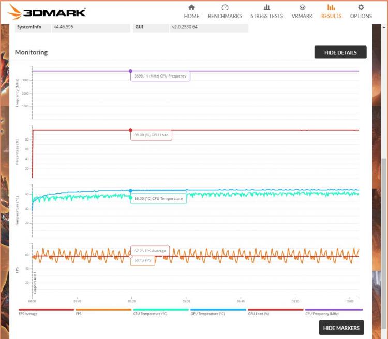
Task: Open the VRMark headset icon
Action: tap(302, 7)
